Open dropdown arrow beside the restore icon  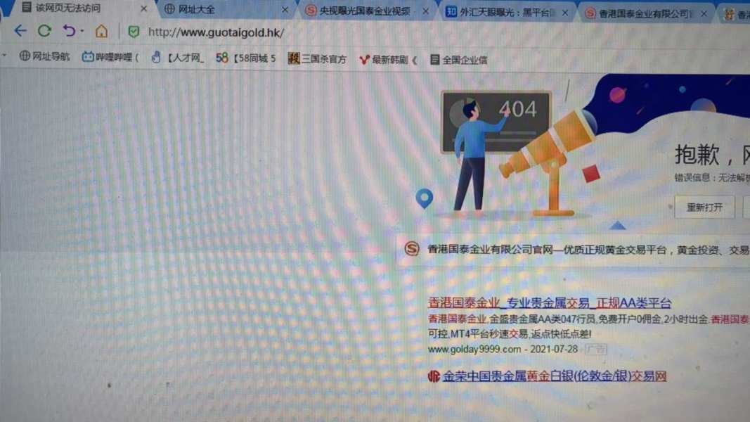(x=82, y=31)
